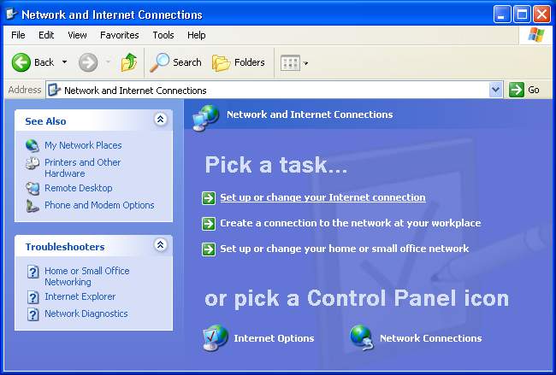Click the Internet Explorer troubleshooter help icon
The width and height of the screenshot is (556, 375).
[x=33, y=297]
